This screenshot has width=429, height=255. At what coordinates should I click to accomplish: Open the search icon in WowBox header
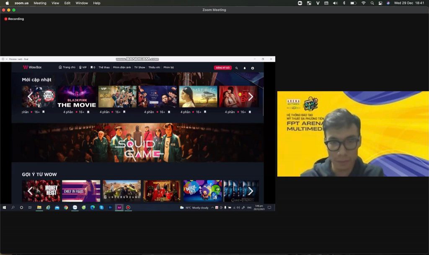point(237,68)
